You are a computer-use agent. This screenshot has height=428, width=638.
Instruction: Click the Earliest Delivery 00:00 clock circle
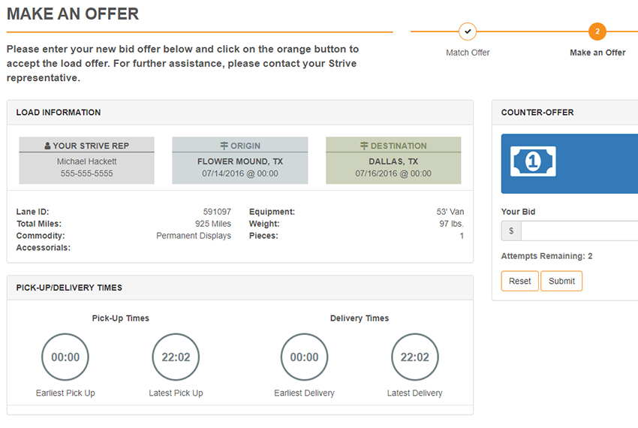[x=304, y=357]
